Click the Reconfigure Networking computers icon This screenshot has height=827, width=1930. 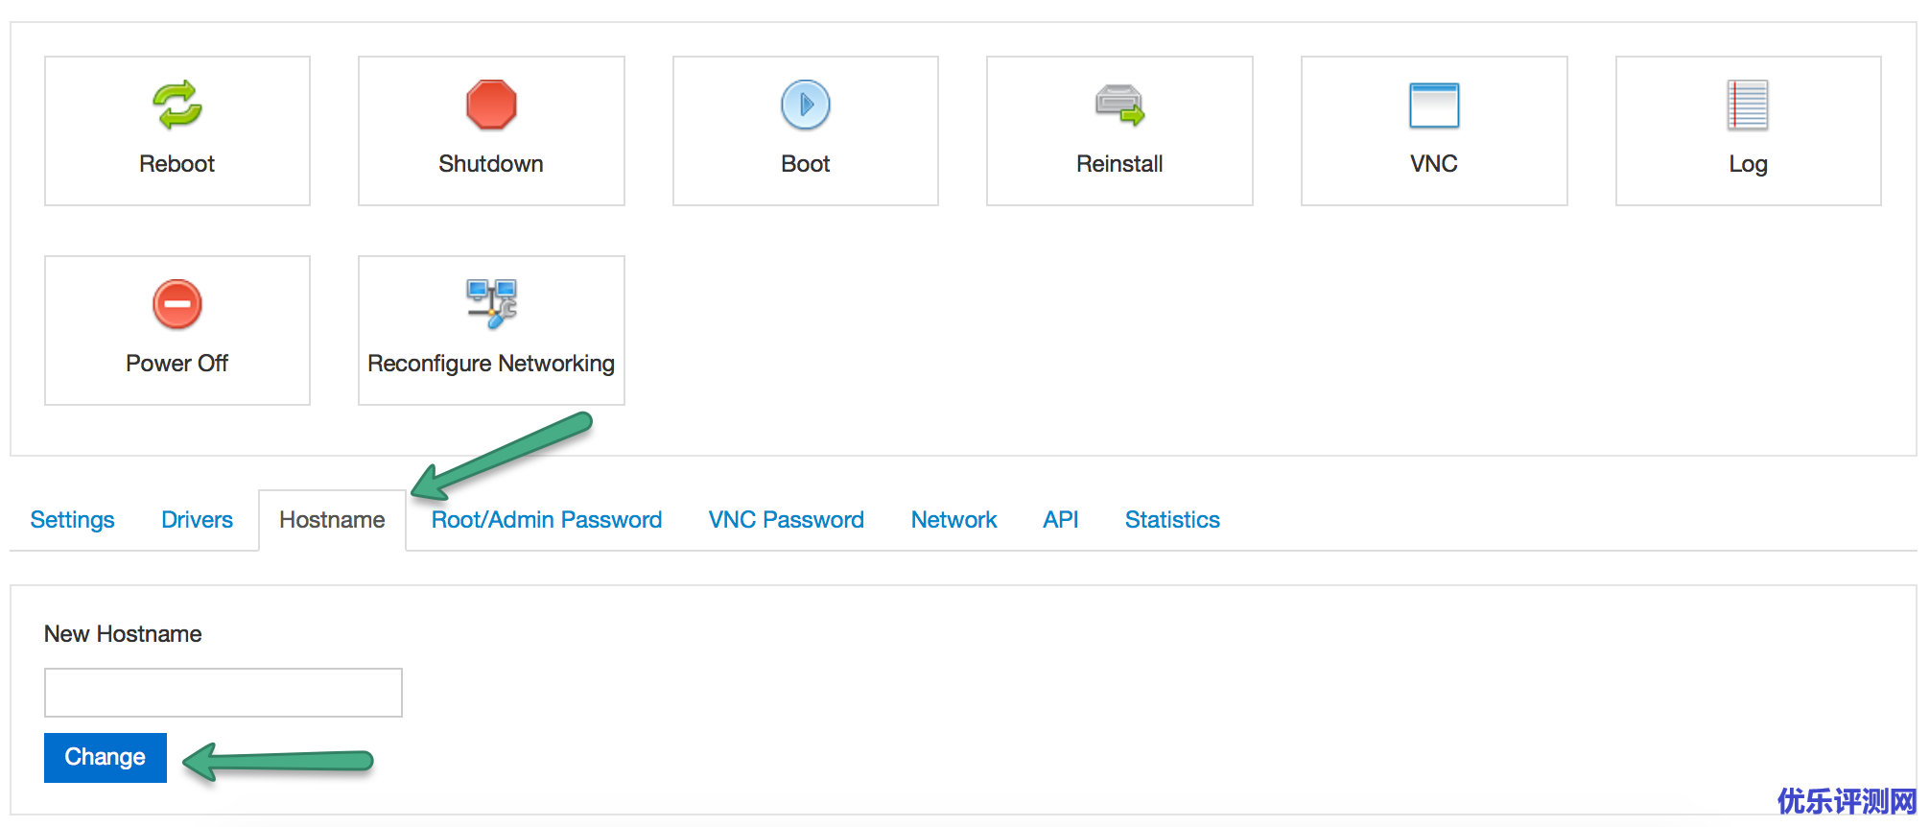[x=491, y=303]
